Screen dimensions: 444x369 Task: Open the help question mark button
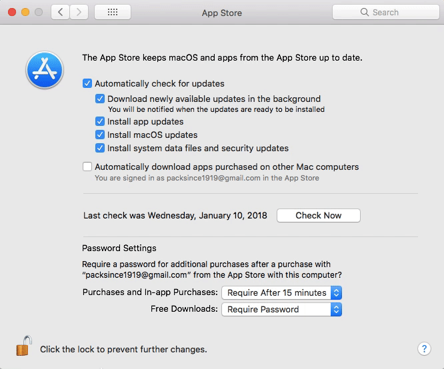tap(424, 348)
